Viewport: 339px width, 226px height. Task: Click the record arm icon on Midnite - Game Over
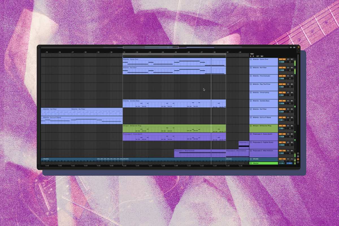tap(292, 59)
